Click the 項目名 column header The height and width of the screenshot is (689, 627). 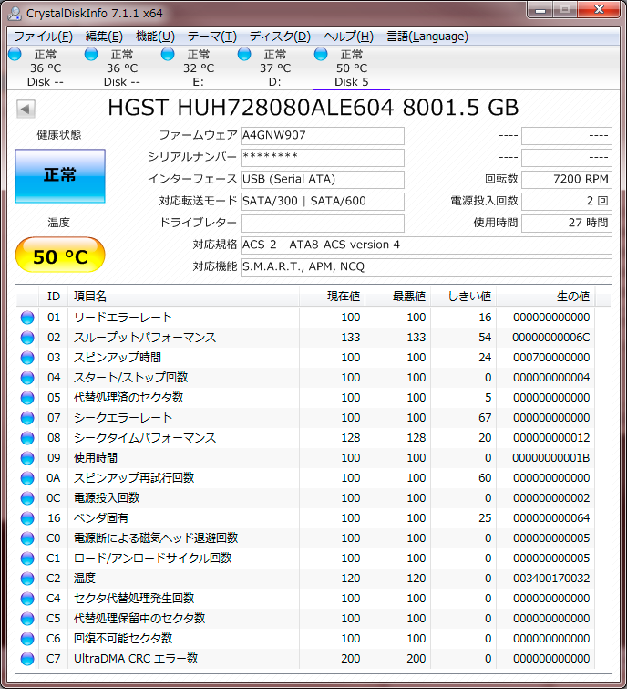90,297
